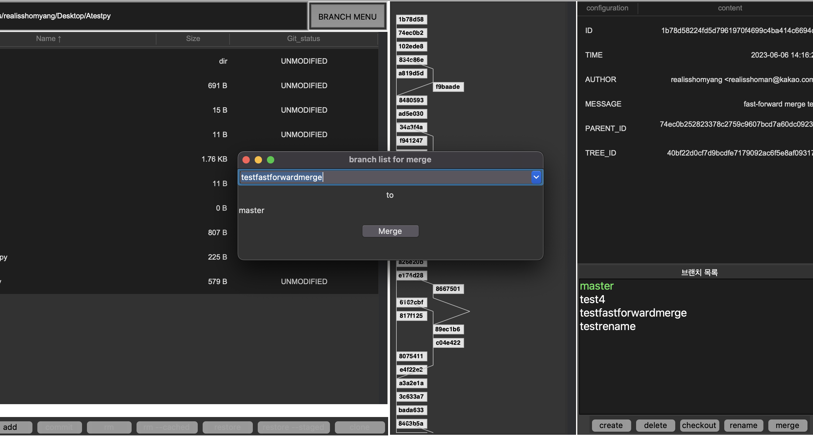Image resolution: width=813 pixels, height=436 pixels.
Task: Click the Merge button in dialog
Action: pyautogui.click(x=390, y=231)
